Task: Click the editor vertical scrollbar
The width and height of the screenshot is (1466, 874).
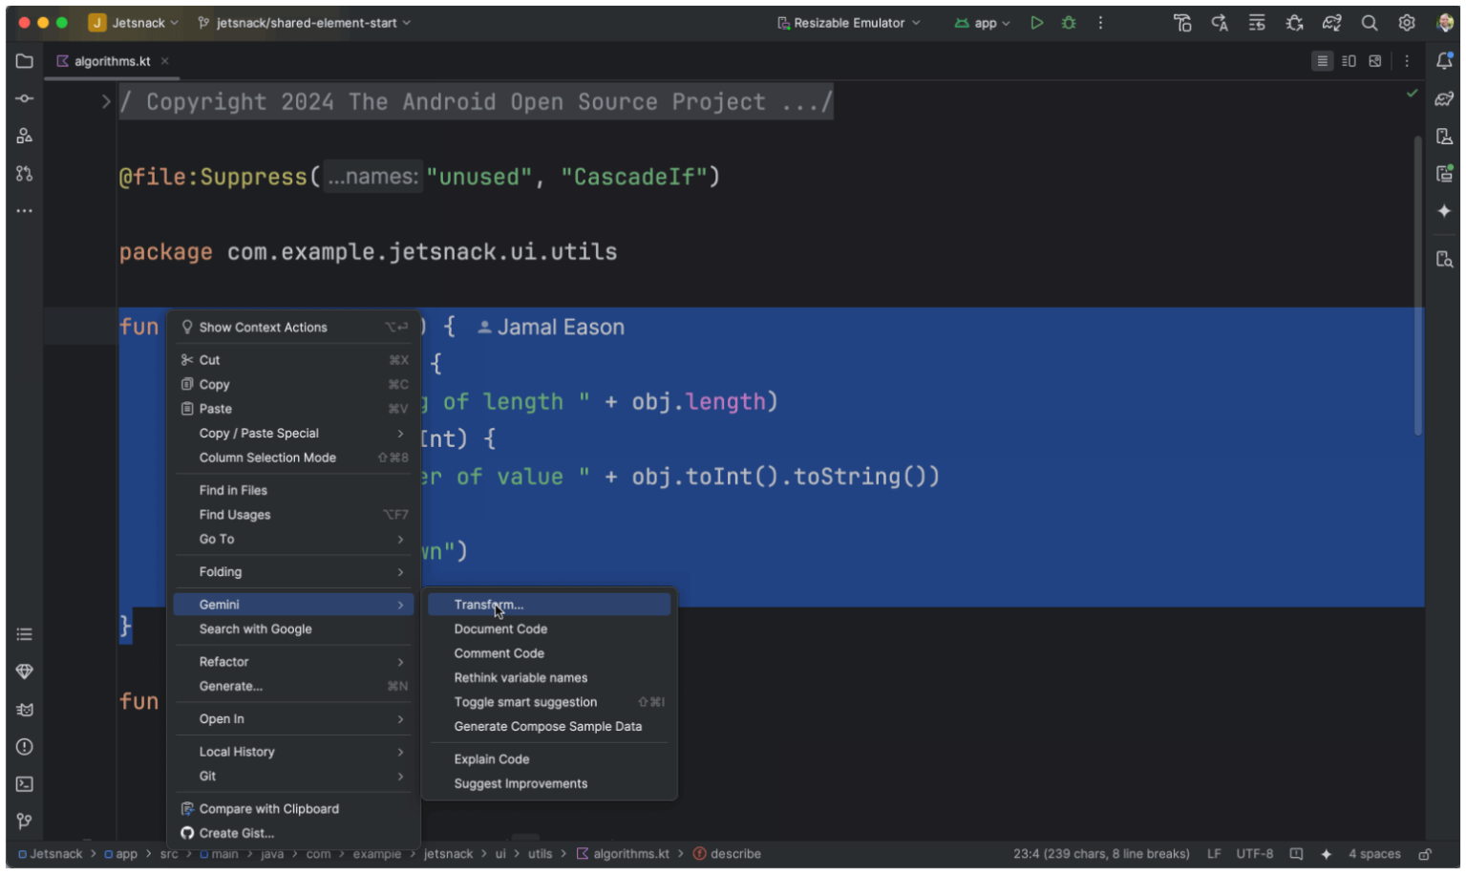Action: [1417, 287]
